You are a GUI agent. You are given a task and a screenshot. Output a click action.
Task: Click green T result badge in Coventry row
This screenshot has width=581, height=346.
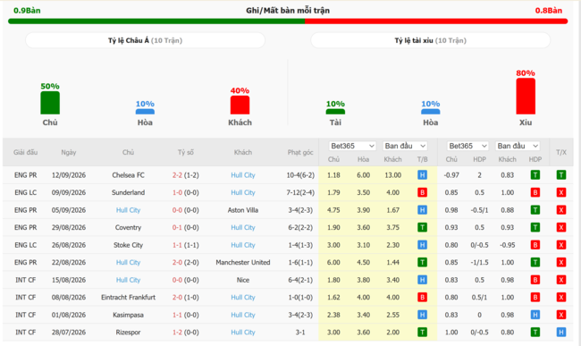click(422, 227)
